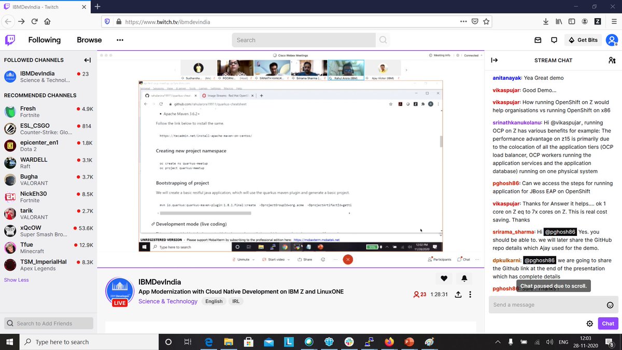Open the stream more options three dots

pos(470,295)
